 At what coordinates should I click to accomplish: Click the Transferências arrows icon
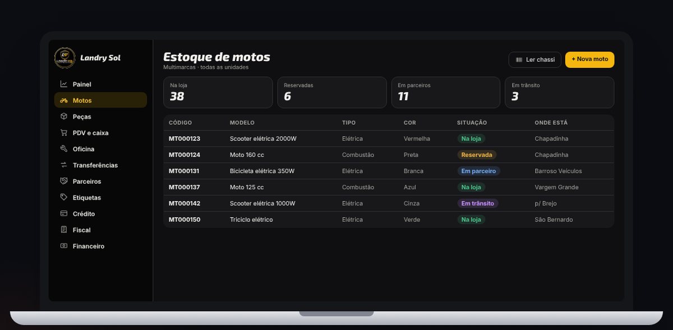pyautogui.click(x=64, y=165)
